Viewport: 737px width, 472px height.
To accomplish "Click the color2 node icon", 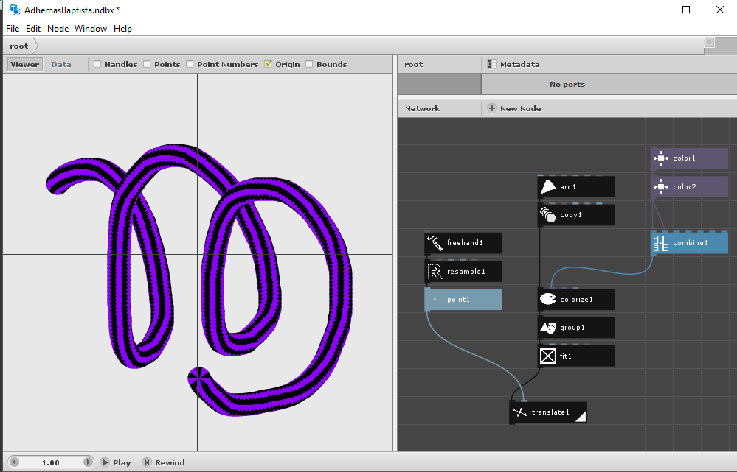I will pos(661,187).
